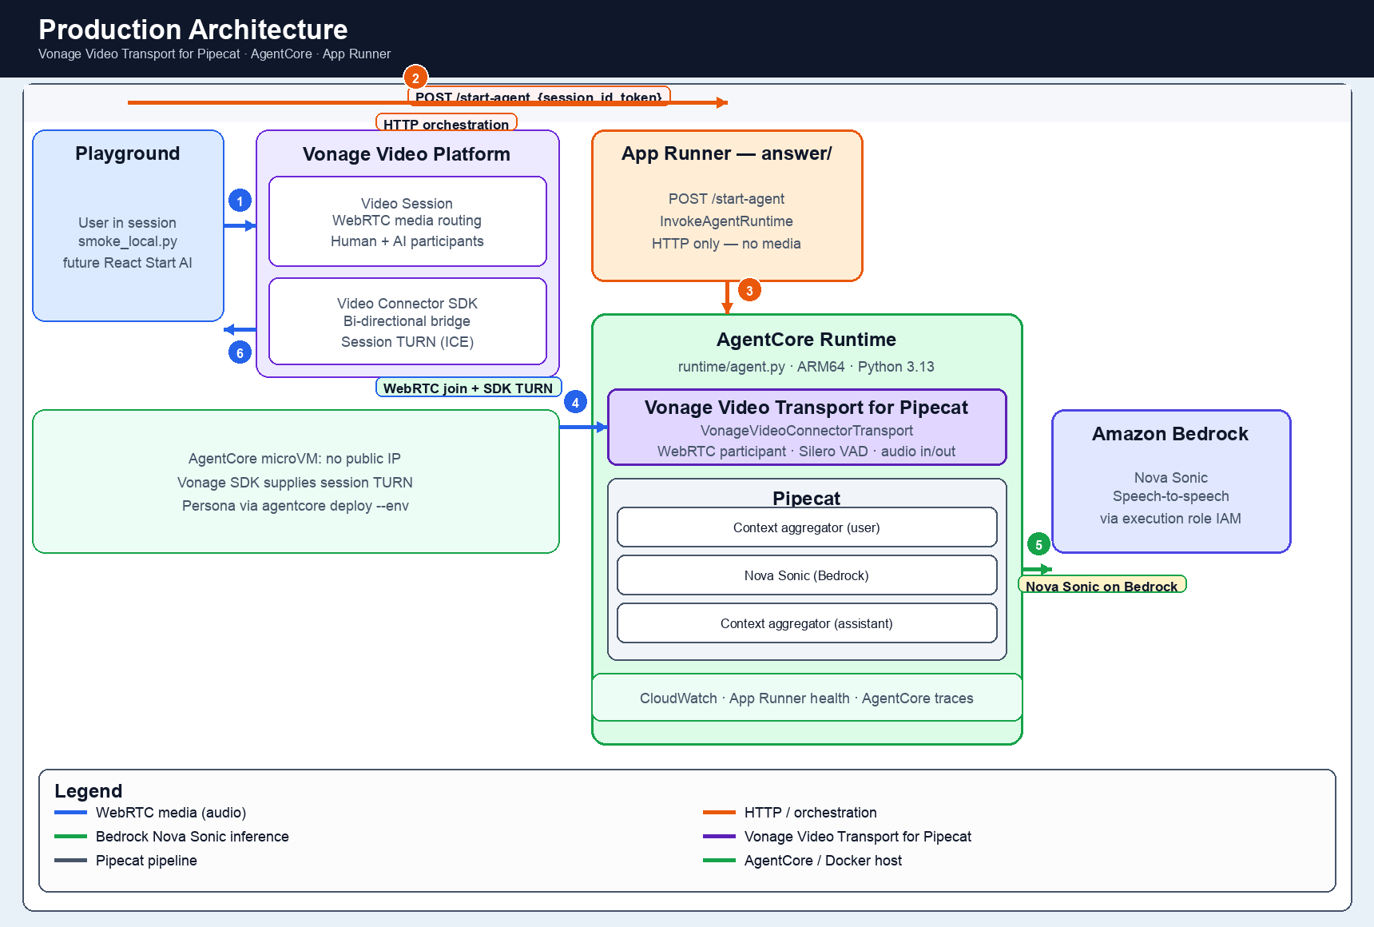The width and height of the screenshot is (1374, 927).
Task: Click the 'Legend' heading
Action: [89, 791]
